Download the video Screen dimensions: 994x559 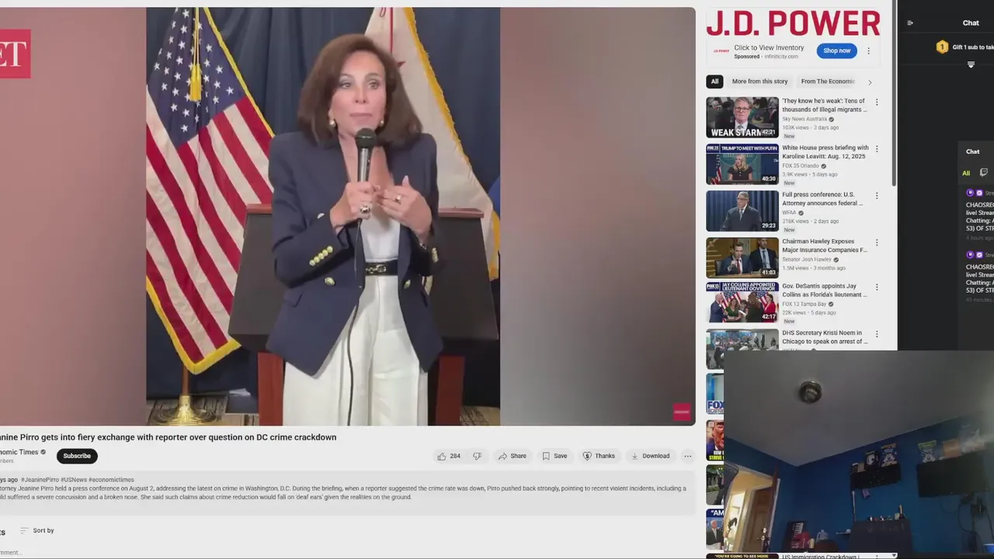point(650,456)
